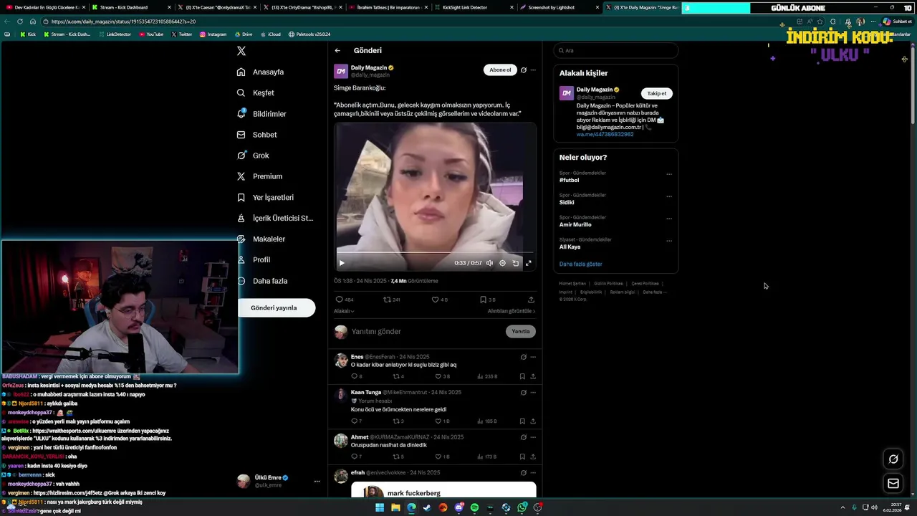The image size is (917, 516).
Task: Open #futbol trending topic
Action: tap(569, 180)
